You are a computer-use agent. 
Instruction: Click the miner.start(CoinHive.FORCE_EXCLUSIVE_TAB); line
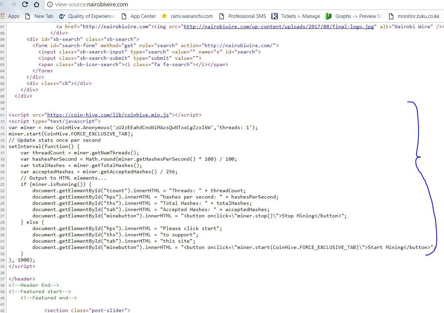tap(71, 134)
